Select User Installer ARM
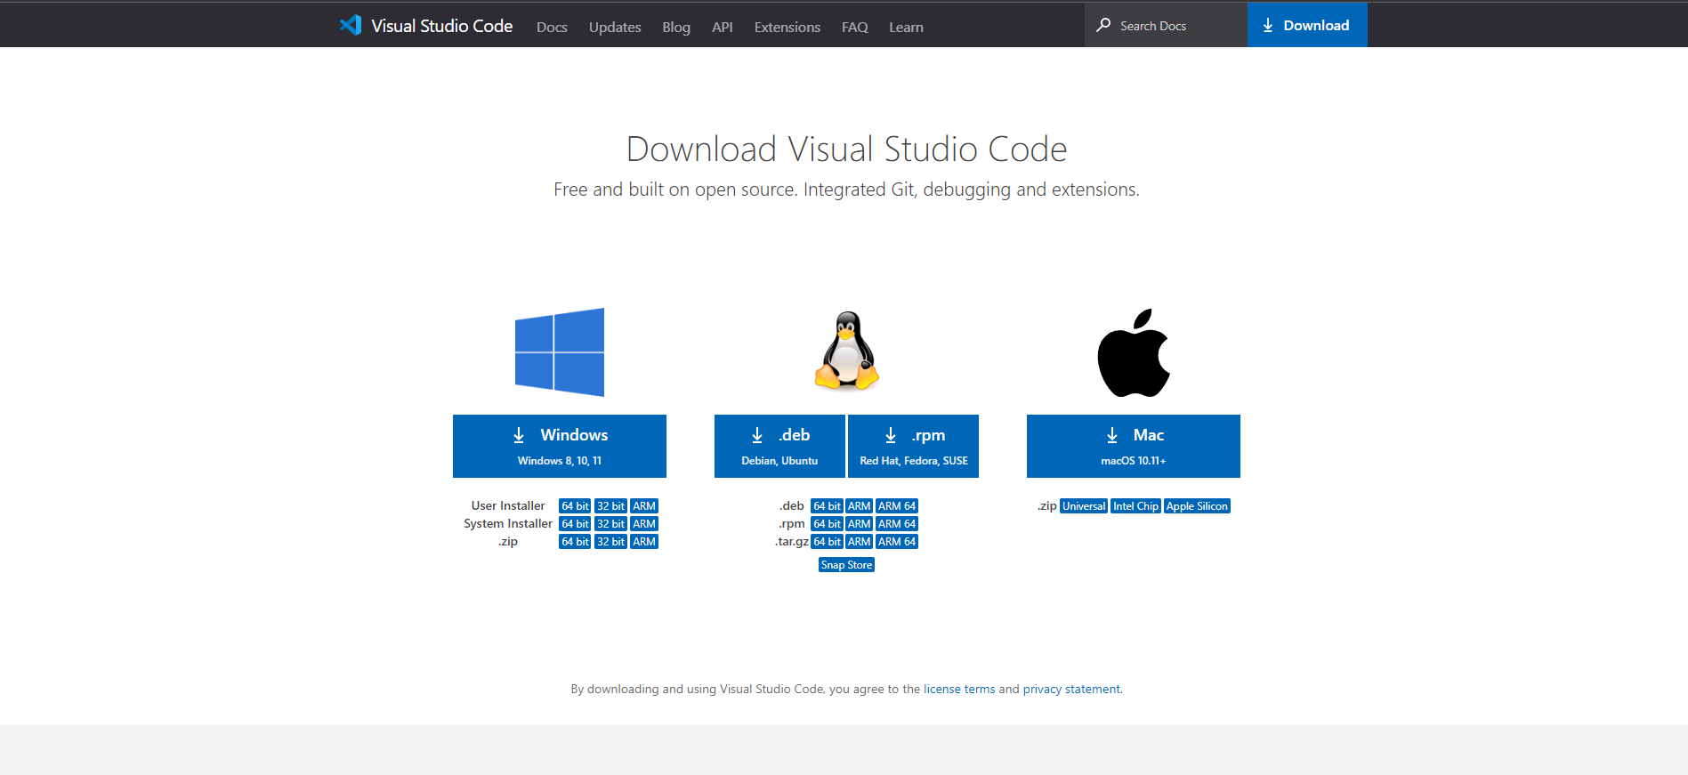The width and height of the screenshot is (1688, 775). pos(644,506)
